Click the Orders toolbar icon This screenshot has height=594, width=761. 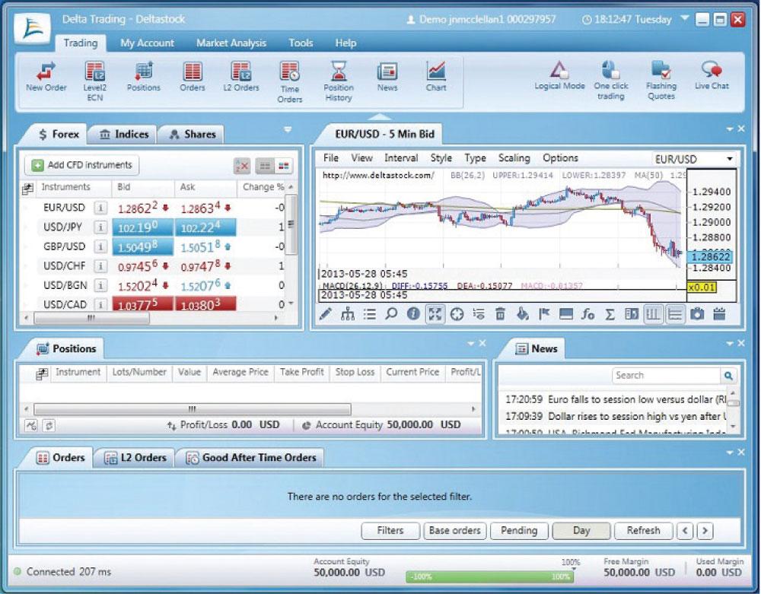click(x=193, y=77)
